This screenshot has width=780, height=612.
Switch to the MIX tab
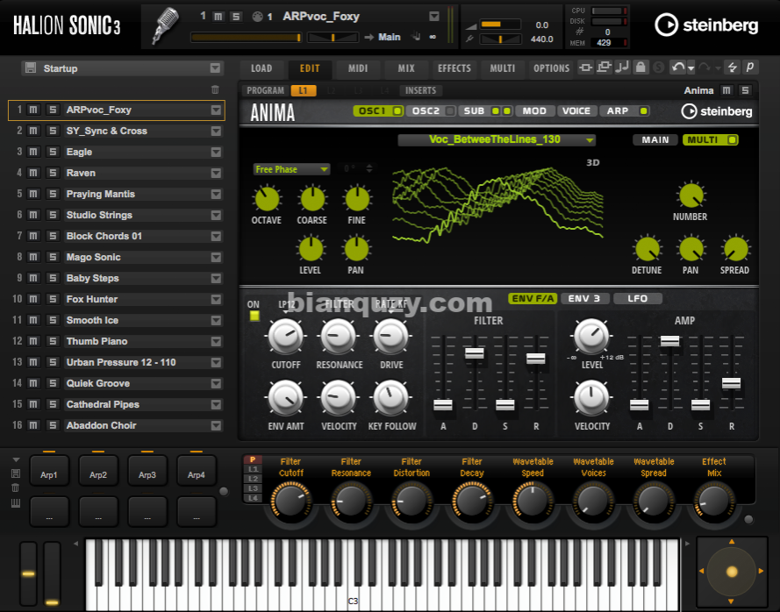click(x=406, y=68)
